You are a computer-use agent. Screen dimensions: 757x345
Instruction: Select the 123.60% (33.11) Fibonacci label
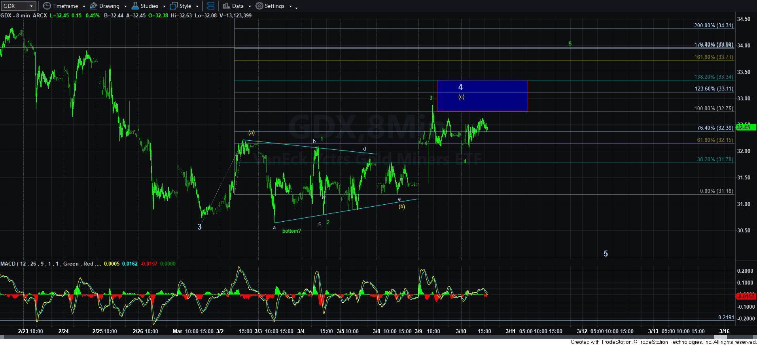tap(713, 89)
